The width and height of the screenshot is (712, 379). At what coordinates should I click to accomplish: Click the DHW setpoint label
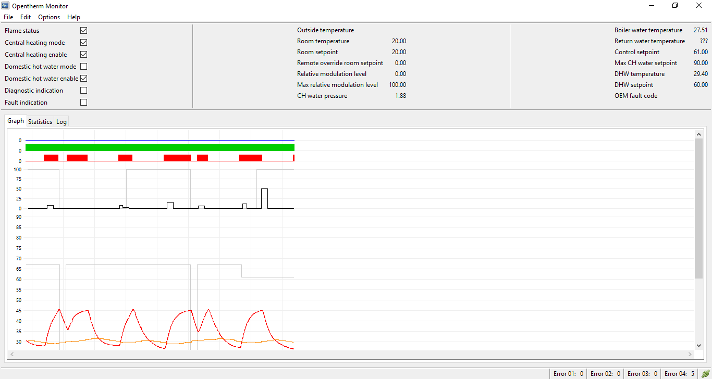click(634, 85)
